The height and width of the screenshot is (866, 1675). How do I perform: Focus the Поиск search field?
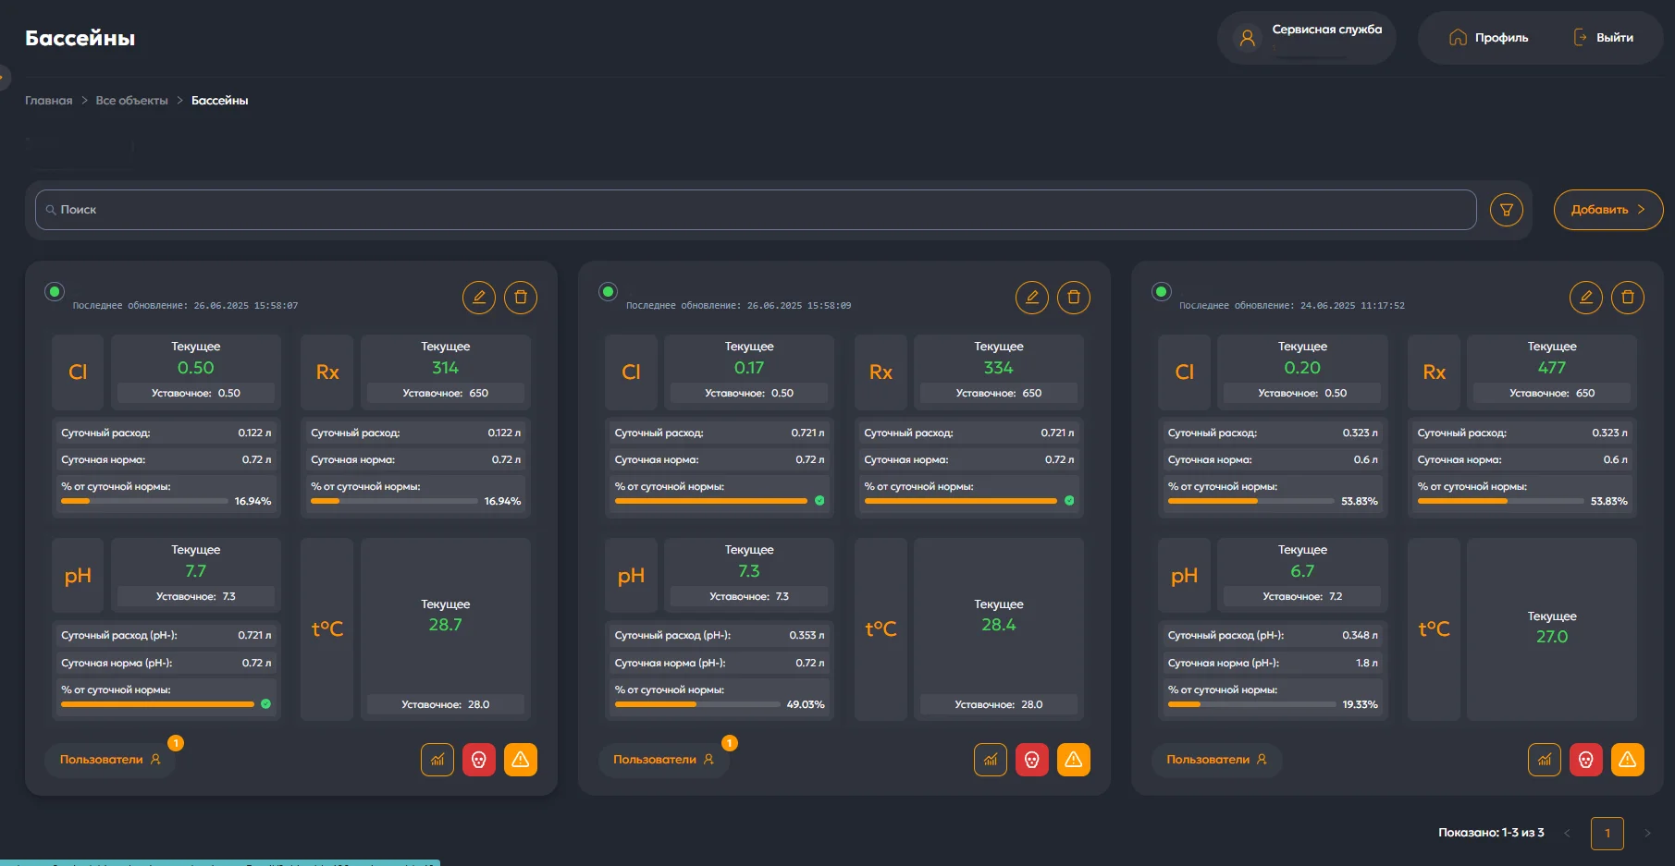pyautogui.click(x=756, y=210)
